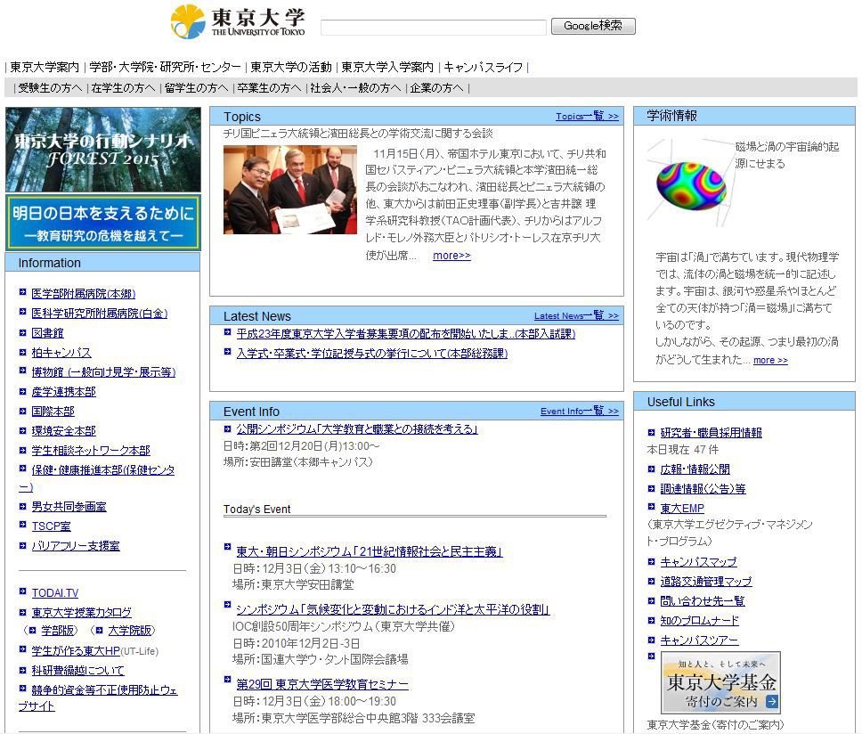The width and height of the screenshot is (862, 734).
Task: Select the 企業の方へ audience tab
Action: pos(436,88)
